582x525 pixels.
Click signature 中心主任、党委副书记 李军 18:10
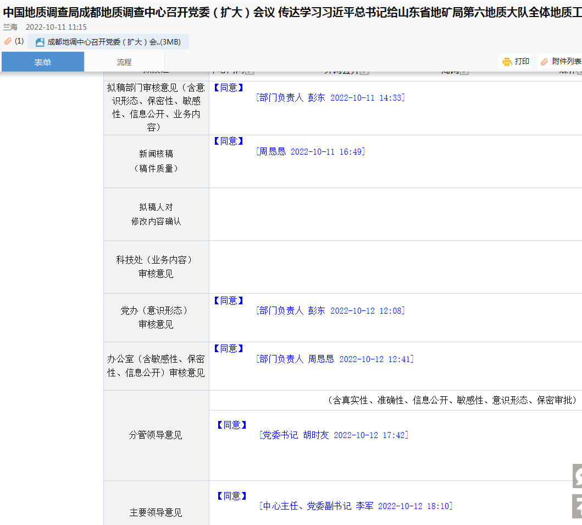356,506
